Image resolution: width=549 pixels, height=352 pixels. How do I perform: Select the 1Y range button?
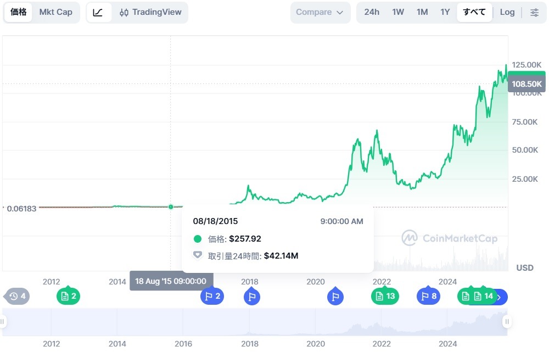[x=445, y=12]
